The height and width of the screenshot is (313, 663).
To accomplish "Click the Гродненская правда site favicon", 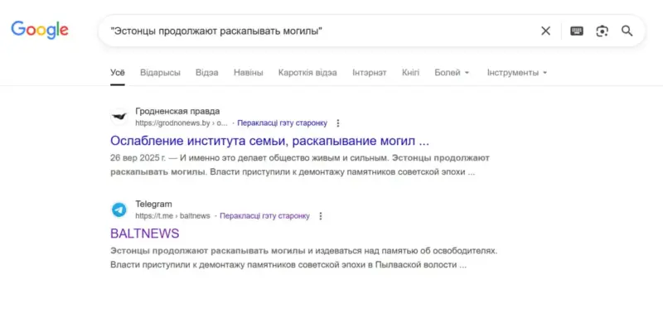I will [x=119, y=117].
